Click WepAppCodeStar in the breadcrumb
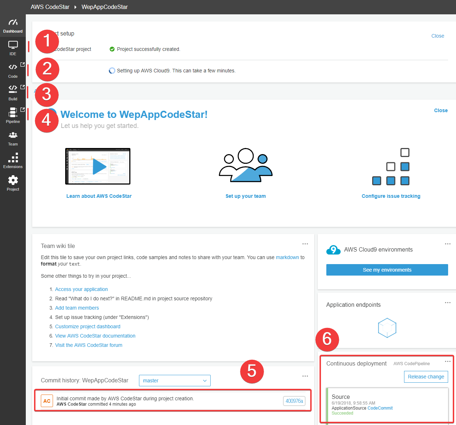 coord(105,7)
